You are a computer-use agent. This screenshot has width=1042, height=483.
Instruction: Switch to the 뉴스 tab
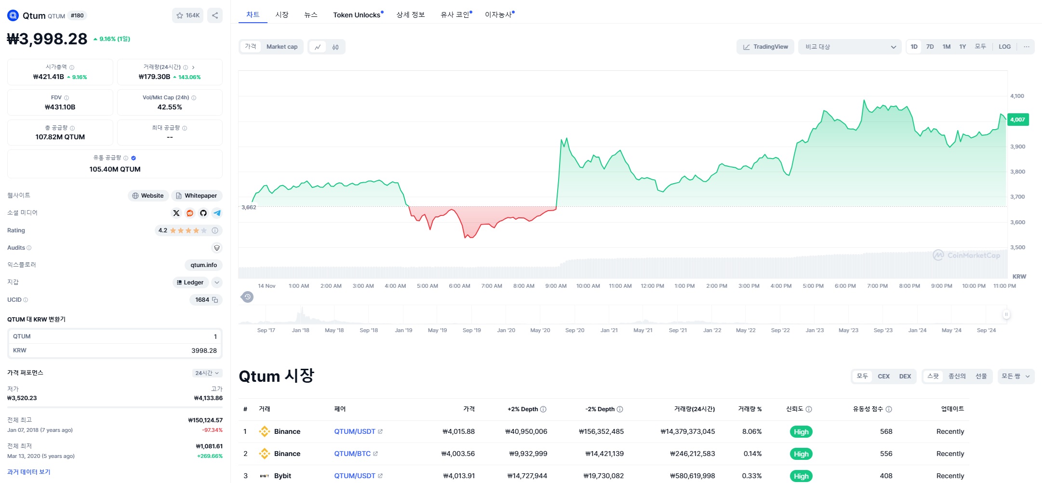(311, 15)
